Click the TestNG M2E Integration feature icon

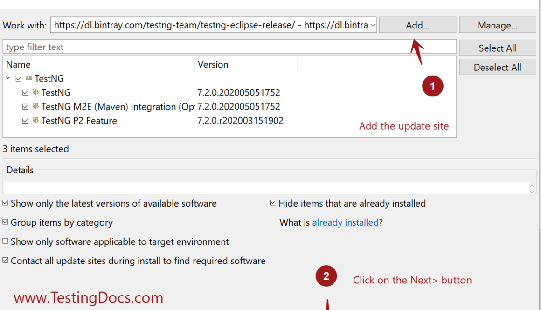point(36,106)
